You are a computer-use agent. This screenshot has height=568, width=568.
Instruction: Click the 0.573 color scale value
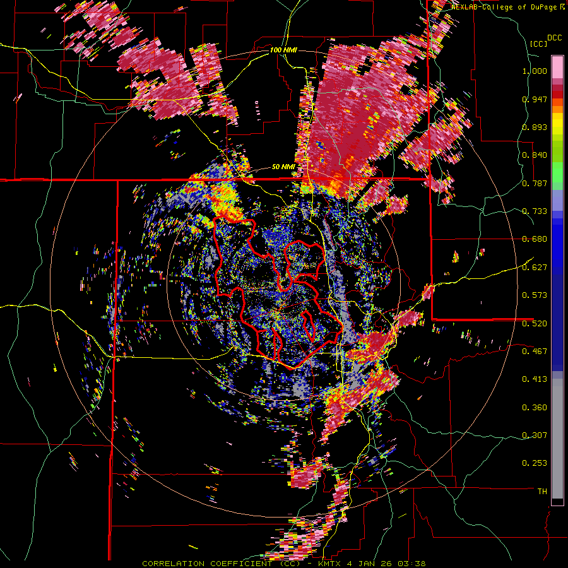pyautogui.click(x=535, y=295)
